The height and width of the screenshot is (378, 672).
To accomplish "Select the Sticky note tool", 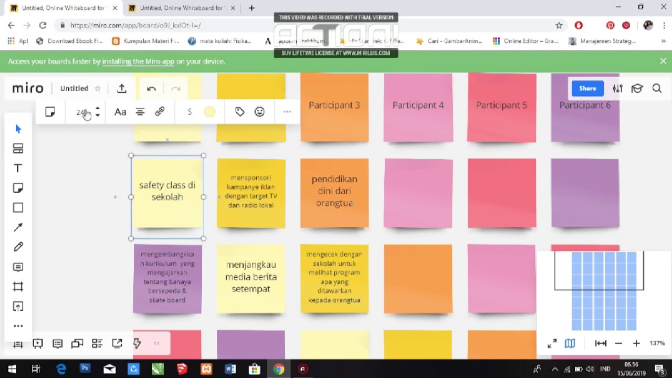I will click(18, 188).
